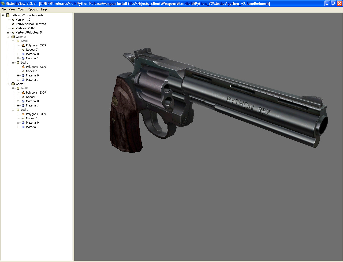
Task: Open the Help menu
Action: [44, 9]
